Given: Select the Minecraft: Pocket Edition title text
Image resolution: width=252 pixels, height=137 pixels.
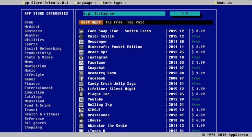Looking at the screenshot, I should 115,47.
